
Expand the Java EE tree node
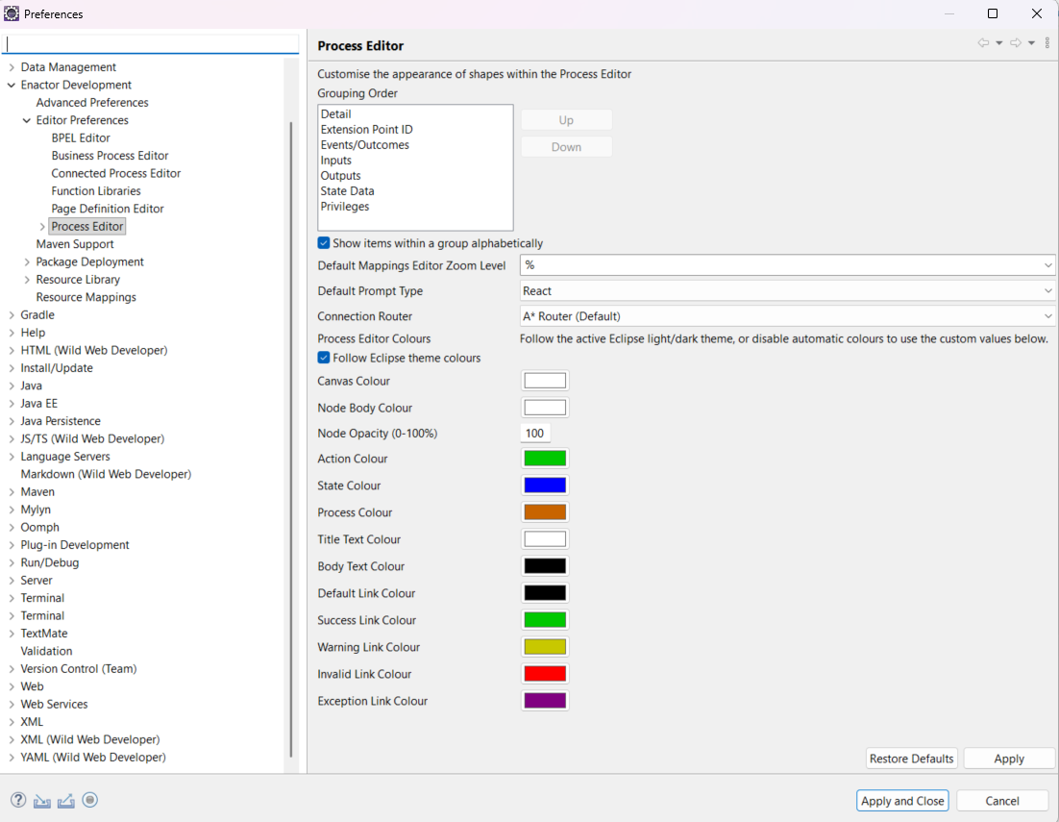[x=12, y=403]
